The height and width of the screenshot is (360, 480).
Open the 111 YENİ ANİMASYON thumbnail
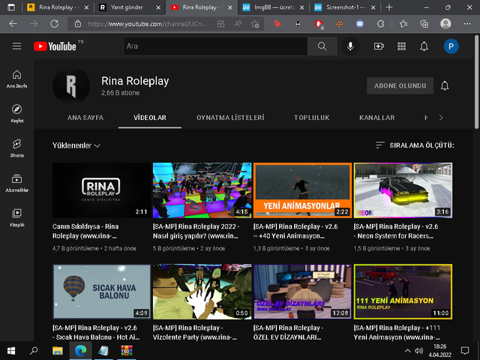[403, 292]
